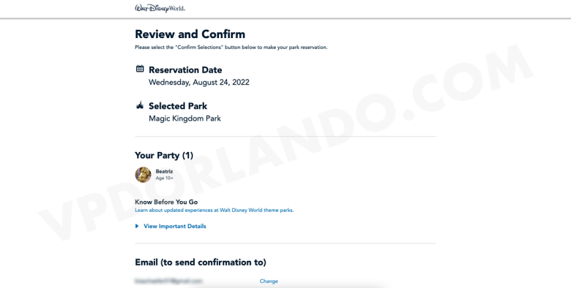571x288 pixels.
Task: Click the Review and Confirm heading
Action: [x=190, y=34]
